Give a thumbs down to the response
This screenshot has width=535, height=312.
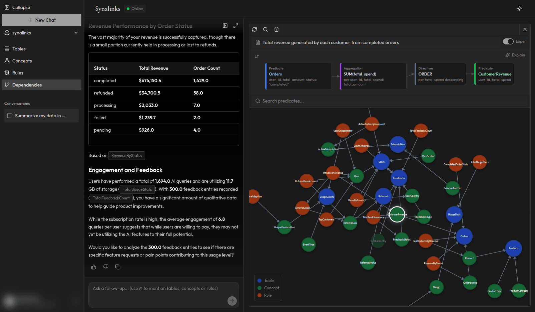[x=105, y=267]
